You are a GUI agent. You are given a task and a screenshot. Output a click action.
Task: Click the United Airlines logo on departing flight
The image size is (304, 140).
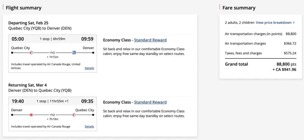(74, 53)
